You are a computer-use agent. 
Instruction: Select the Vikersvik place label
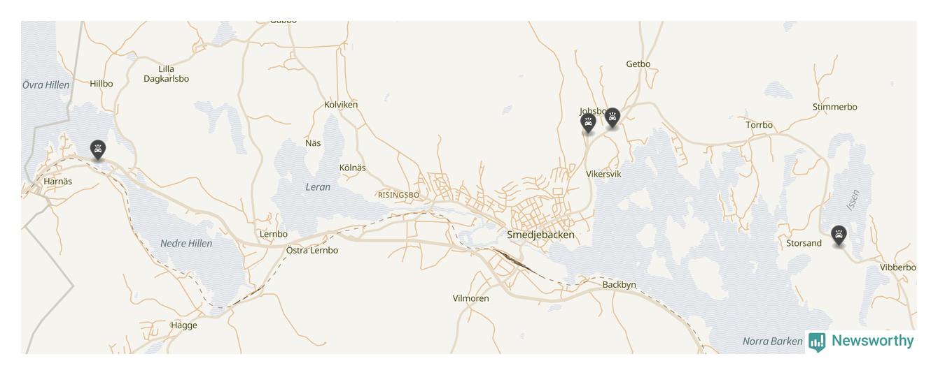603,174
